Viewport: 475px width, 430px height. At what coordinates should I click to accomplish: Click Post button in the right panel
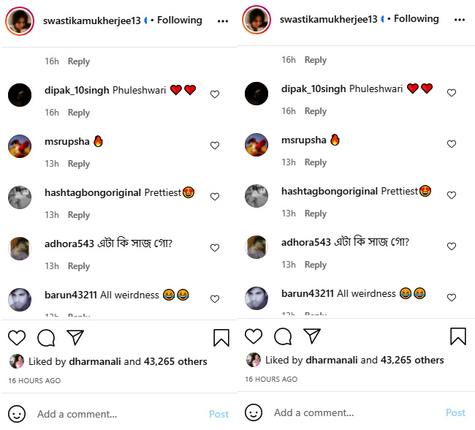pos(455,412)
